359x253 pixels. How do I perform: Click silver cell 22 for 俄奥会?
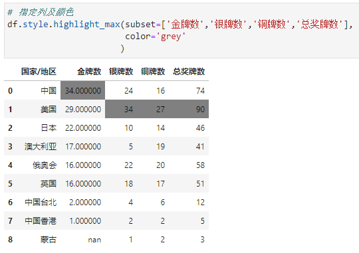coord(128,165)
